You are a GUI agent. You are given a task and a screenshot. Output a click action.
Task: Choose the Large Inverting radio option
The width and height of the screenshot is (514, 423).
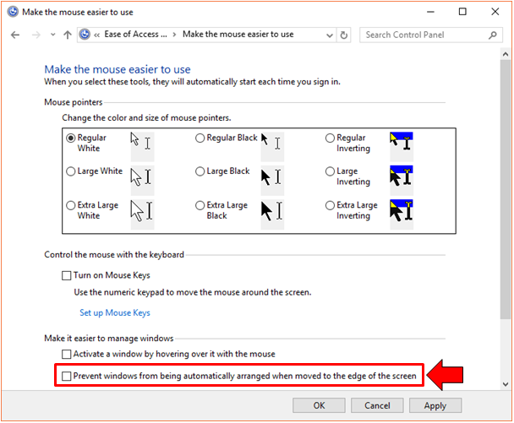point(330,171)
